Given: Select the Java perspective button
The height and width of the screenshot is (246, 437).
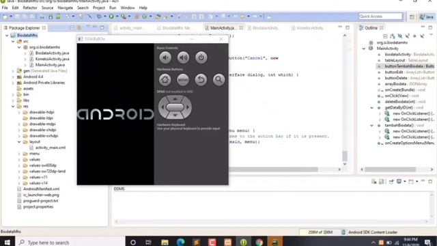Looking at the screenshot, I should [427, 16].
